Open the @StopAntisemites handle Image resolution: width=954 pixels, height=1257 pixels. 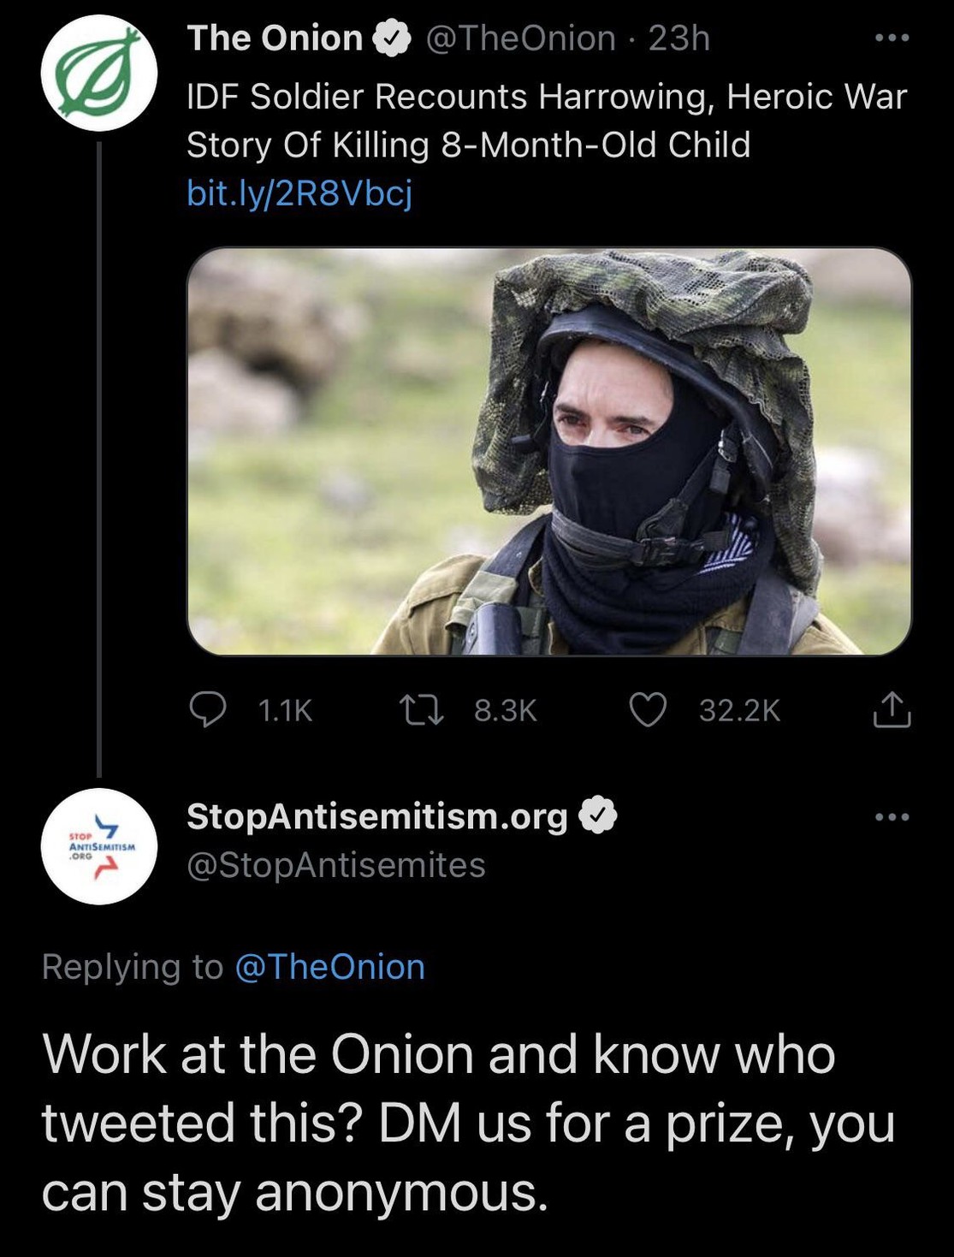tap(336, 865)
